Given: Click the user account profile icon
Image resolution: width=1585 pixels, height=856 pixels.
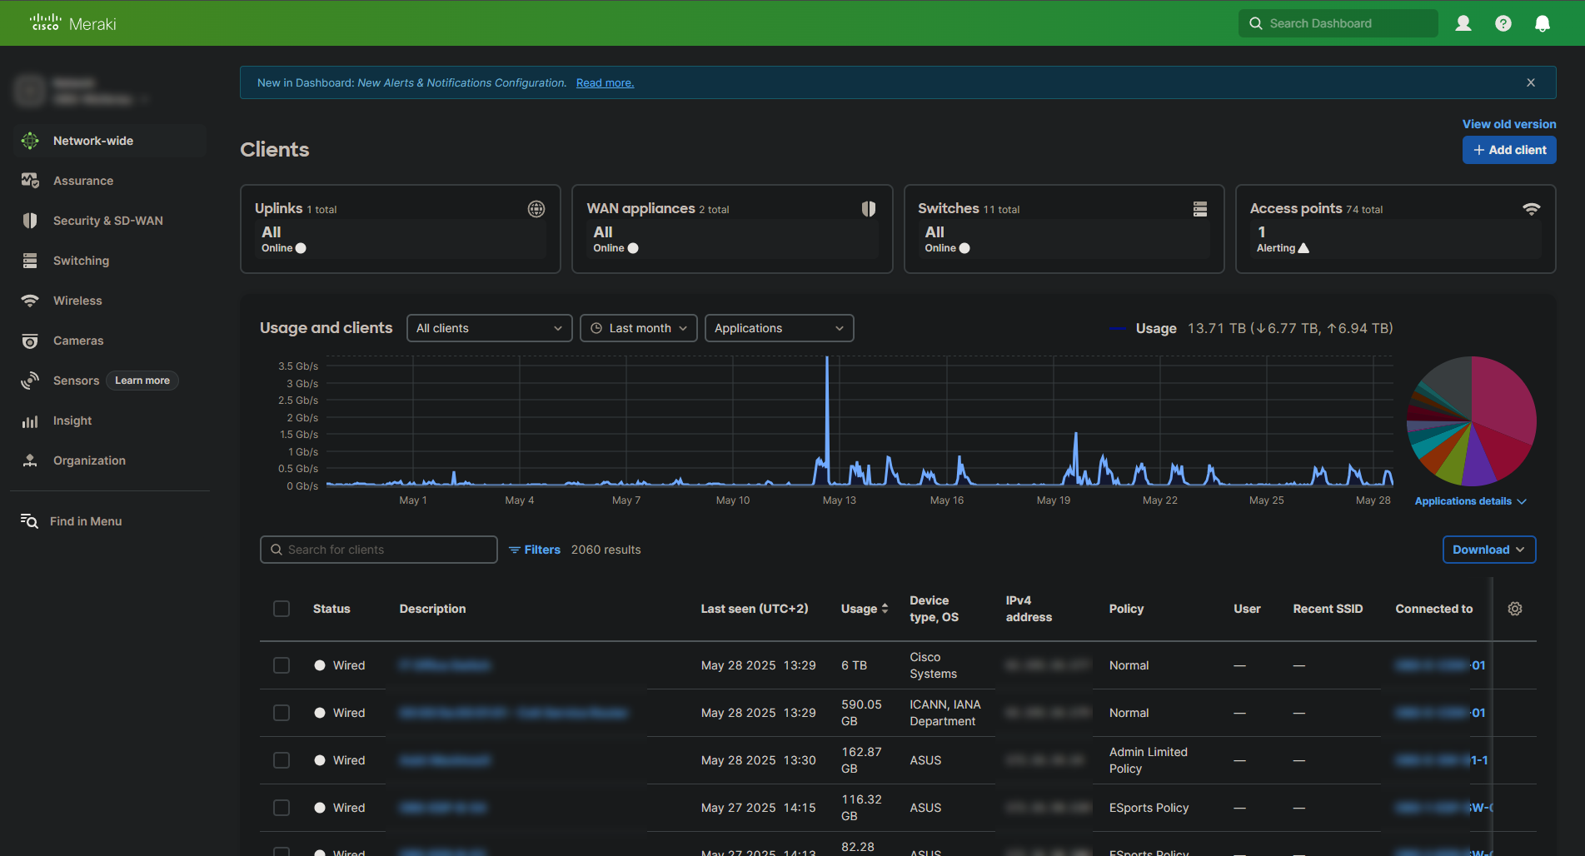Looking at the screenshot, I should coord(1463,23).
